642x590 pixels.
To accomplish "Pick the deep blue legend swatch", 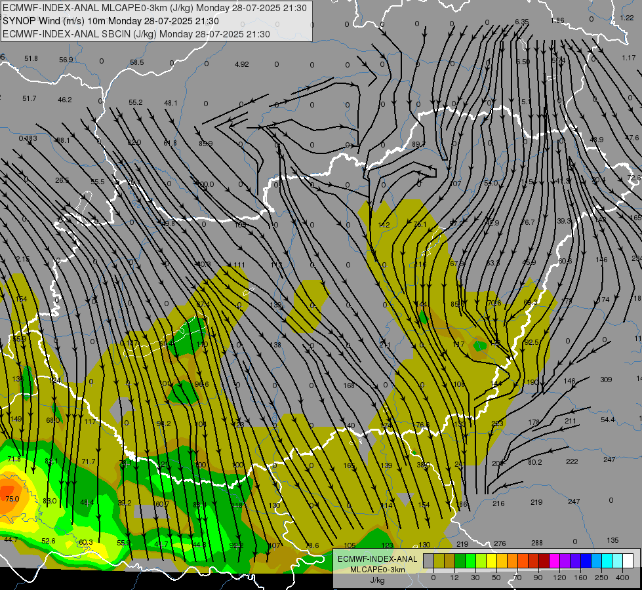I will pos(586,561).
